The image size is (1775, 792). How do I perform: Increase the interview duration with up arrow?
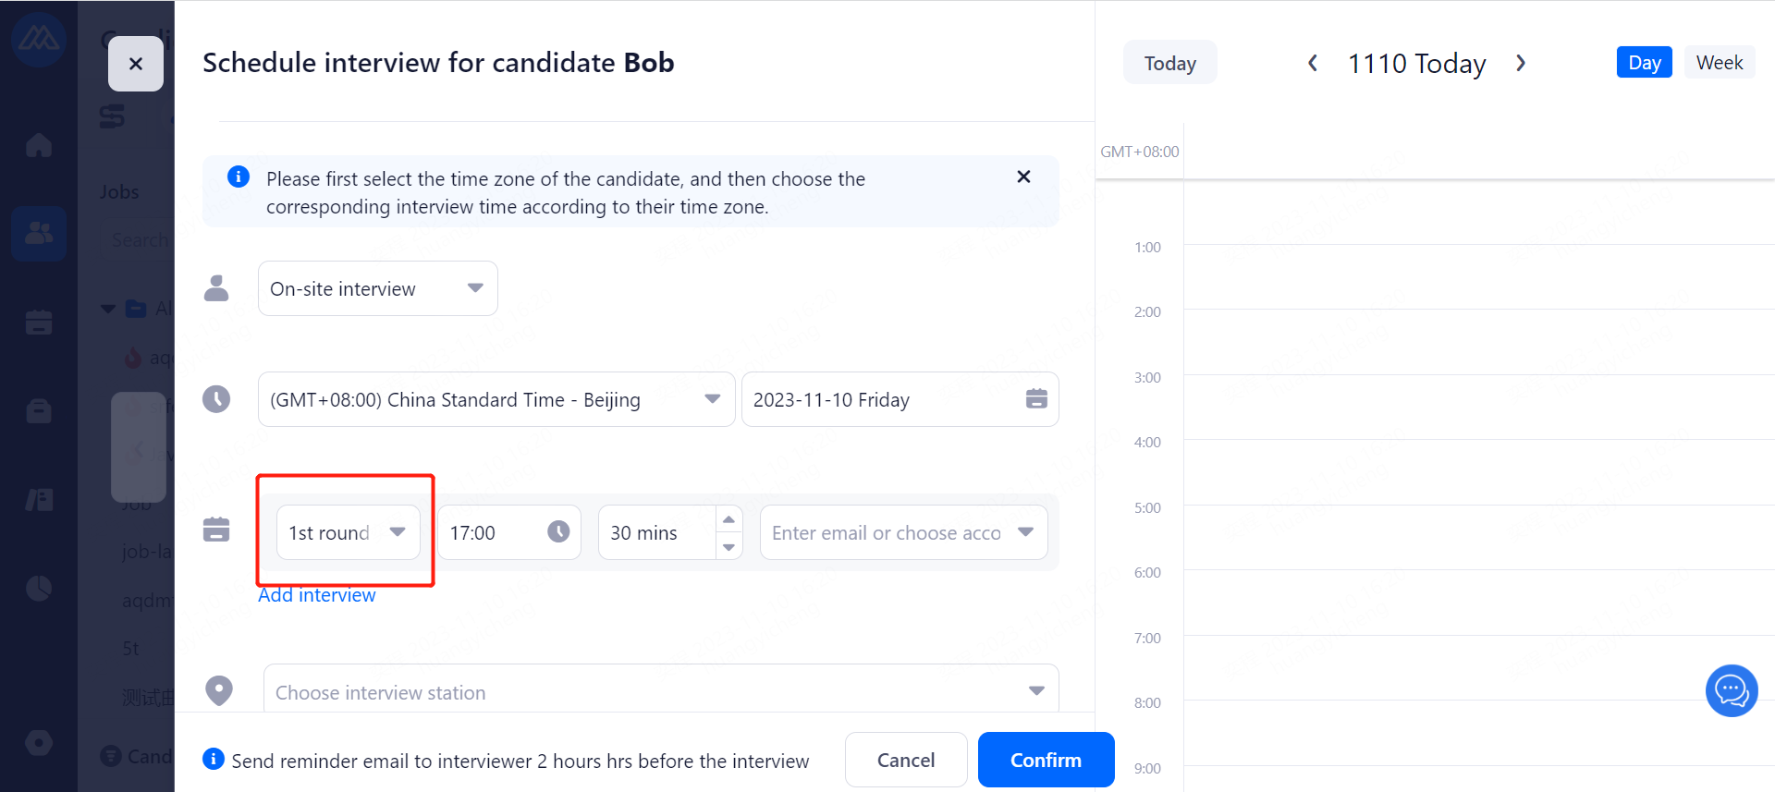(x=728, y=519)
